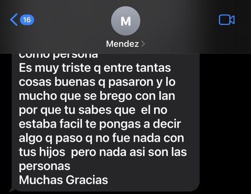Select the word "Gracias" at the bubble end
The height and width of the screenshot is (194, 251).
(87, 180)
